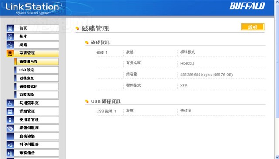Click the XFS file format value
This screenshot has height=159, width=279.
[184, 86]
